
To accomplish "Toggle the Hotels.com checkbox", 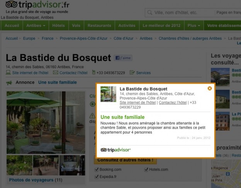I will coord(146,170).
